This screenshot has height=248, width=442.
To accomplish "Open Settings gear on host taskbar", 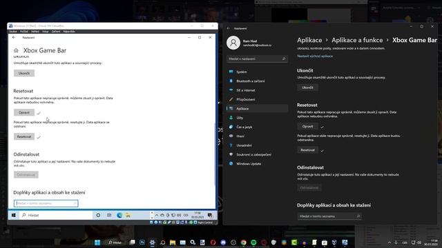I will (x=152, y=242).
